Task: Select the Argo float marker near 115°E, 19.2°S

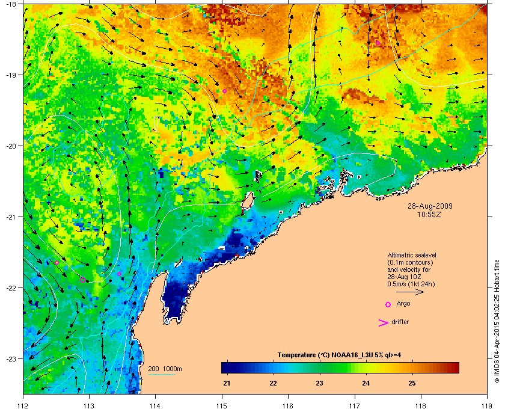Action: 224,91
